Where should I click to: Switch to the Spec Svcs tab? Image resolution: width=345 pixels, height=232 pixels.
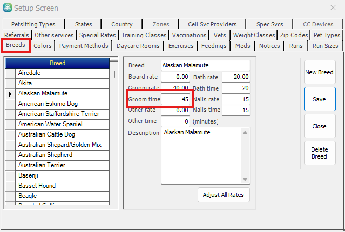[x=269, y=24]
